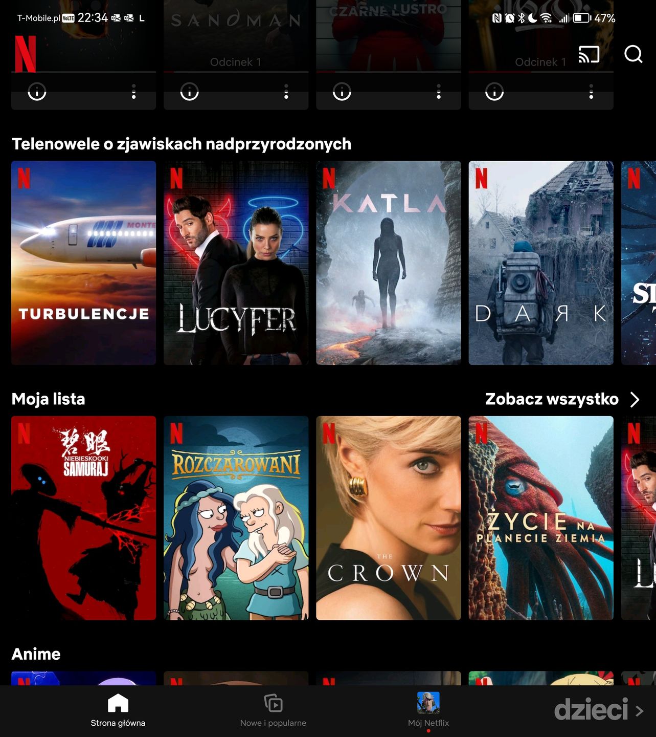
Task: Tap the cast to device icon
Action: 589,54
